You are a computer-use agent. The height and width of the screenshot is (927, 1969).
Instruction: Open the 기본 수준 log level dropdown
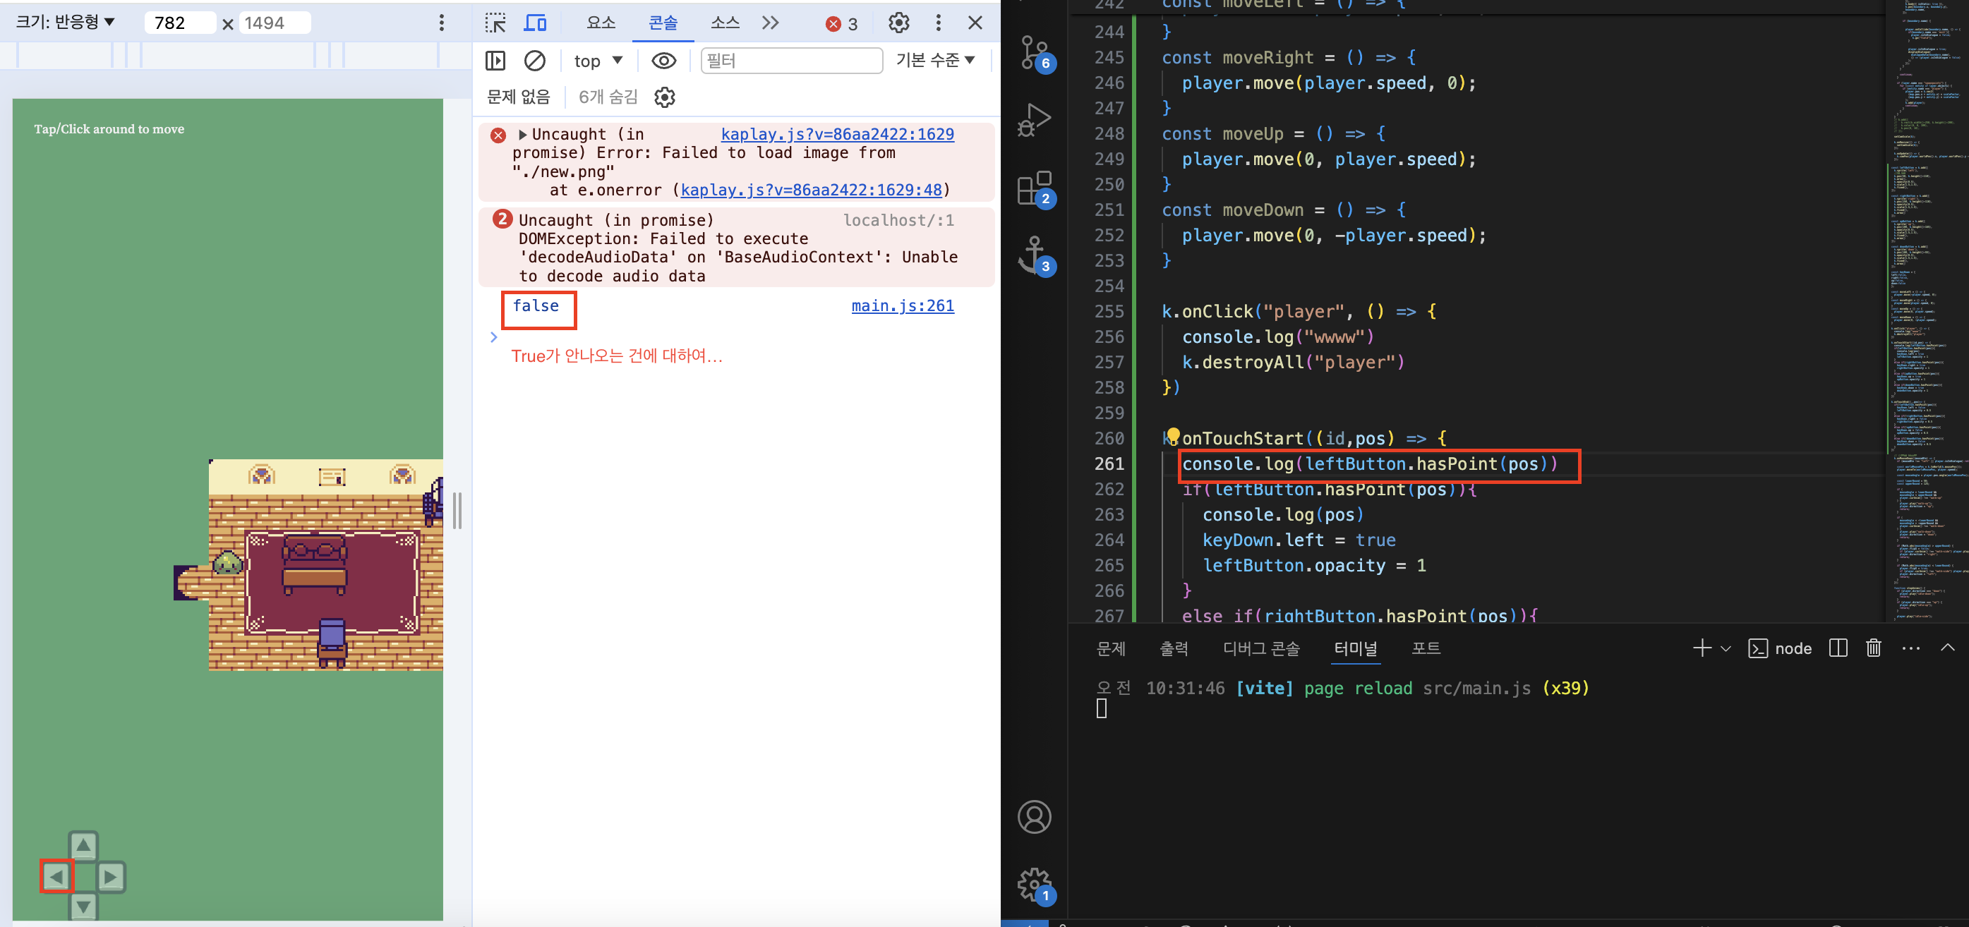tap(935, 61)
